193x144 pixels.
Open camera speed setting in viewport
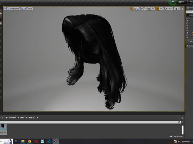(x=177, y=9)
